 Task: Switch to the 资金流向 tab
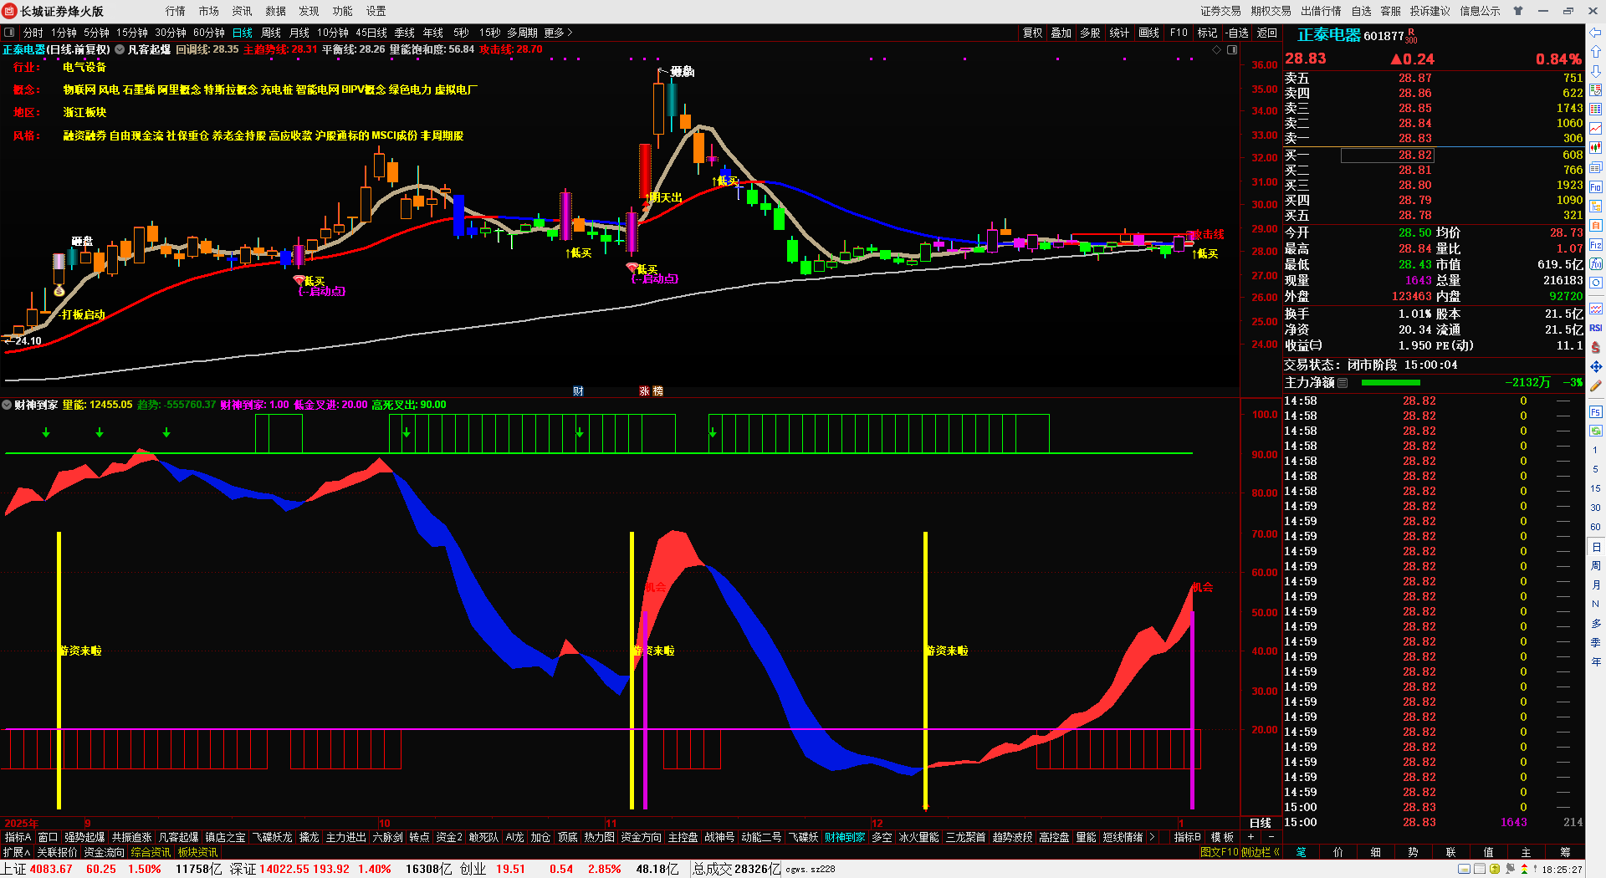pyautogui.click(x=104, y=852)
